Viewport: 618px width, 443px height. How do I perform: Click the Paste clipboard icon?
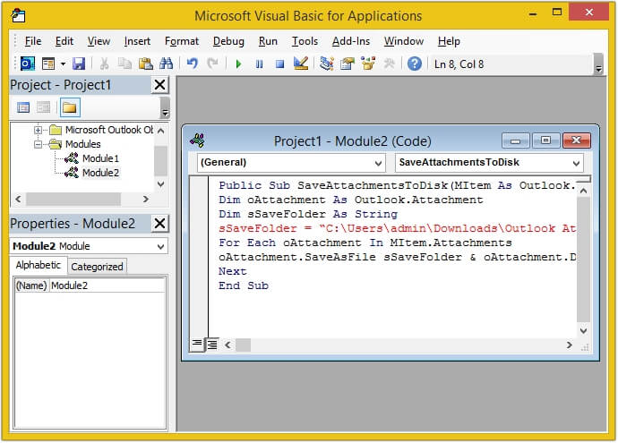tap(146, 64)
